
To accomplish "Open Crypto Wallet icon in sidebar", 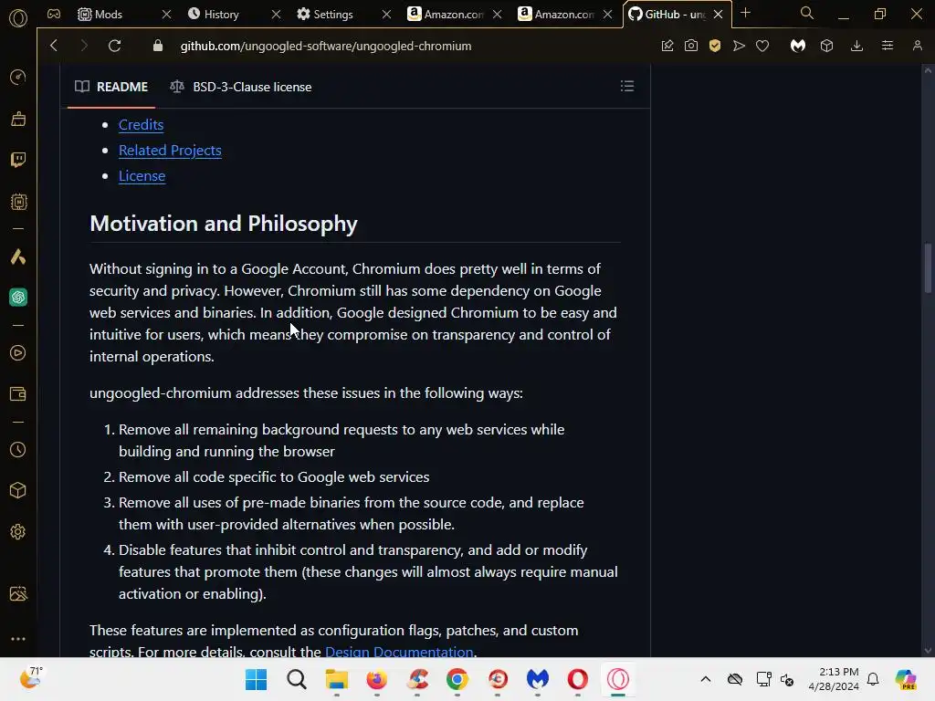I will [x=18, y=394].
